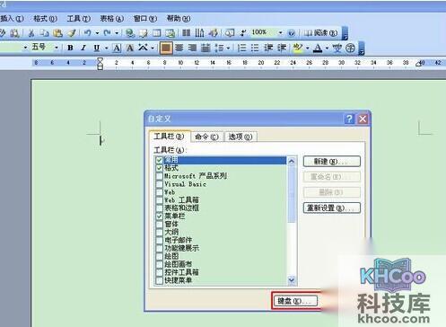446x327 pixels.
Task: Click the Enclose Characters circled icon
Action: pyautogui.click(x=350, y=48)
